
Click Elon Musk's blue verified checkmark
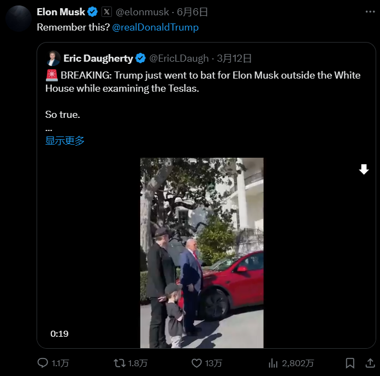pos(93,12)
